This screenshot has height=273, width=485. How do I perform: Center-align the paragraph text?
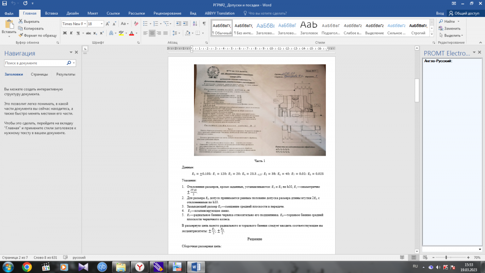click(152, 33)
